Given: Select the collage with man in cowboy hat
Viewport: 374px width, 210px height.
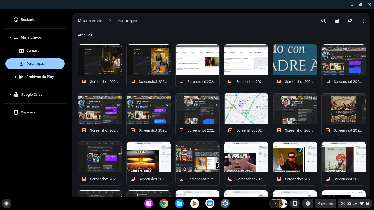Looking at the screenshot, I should (197, 157).
